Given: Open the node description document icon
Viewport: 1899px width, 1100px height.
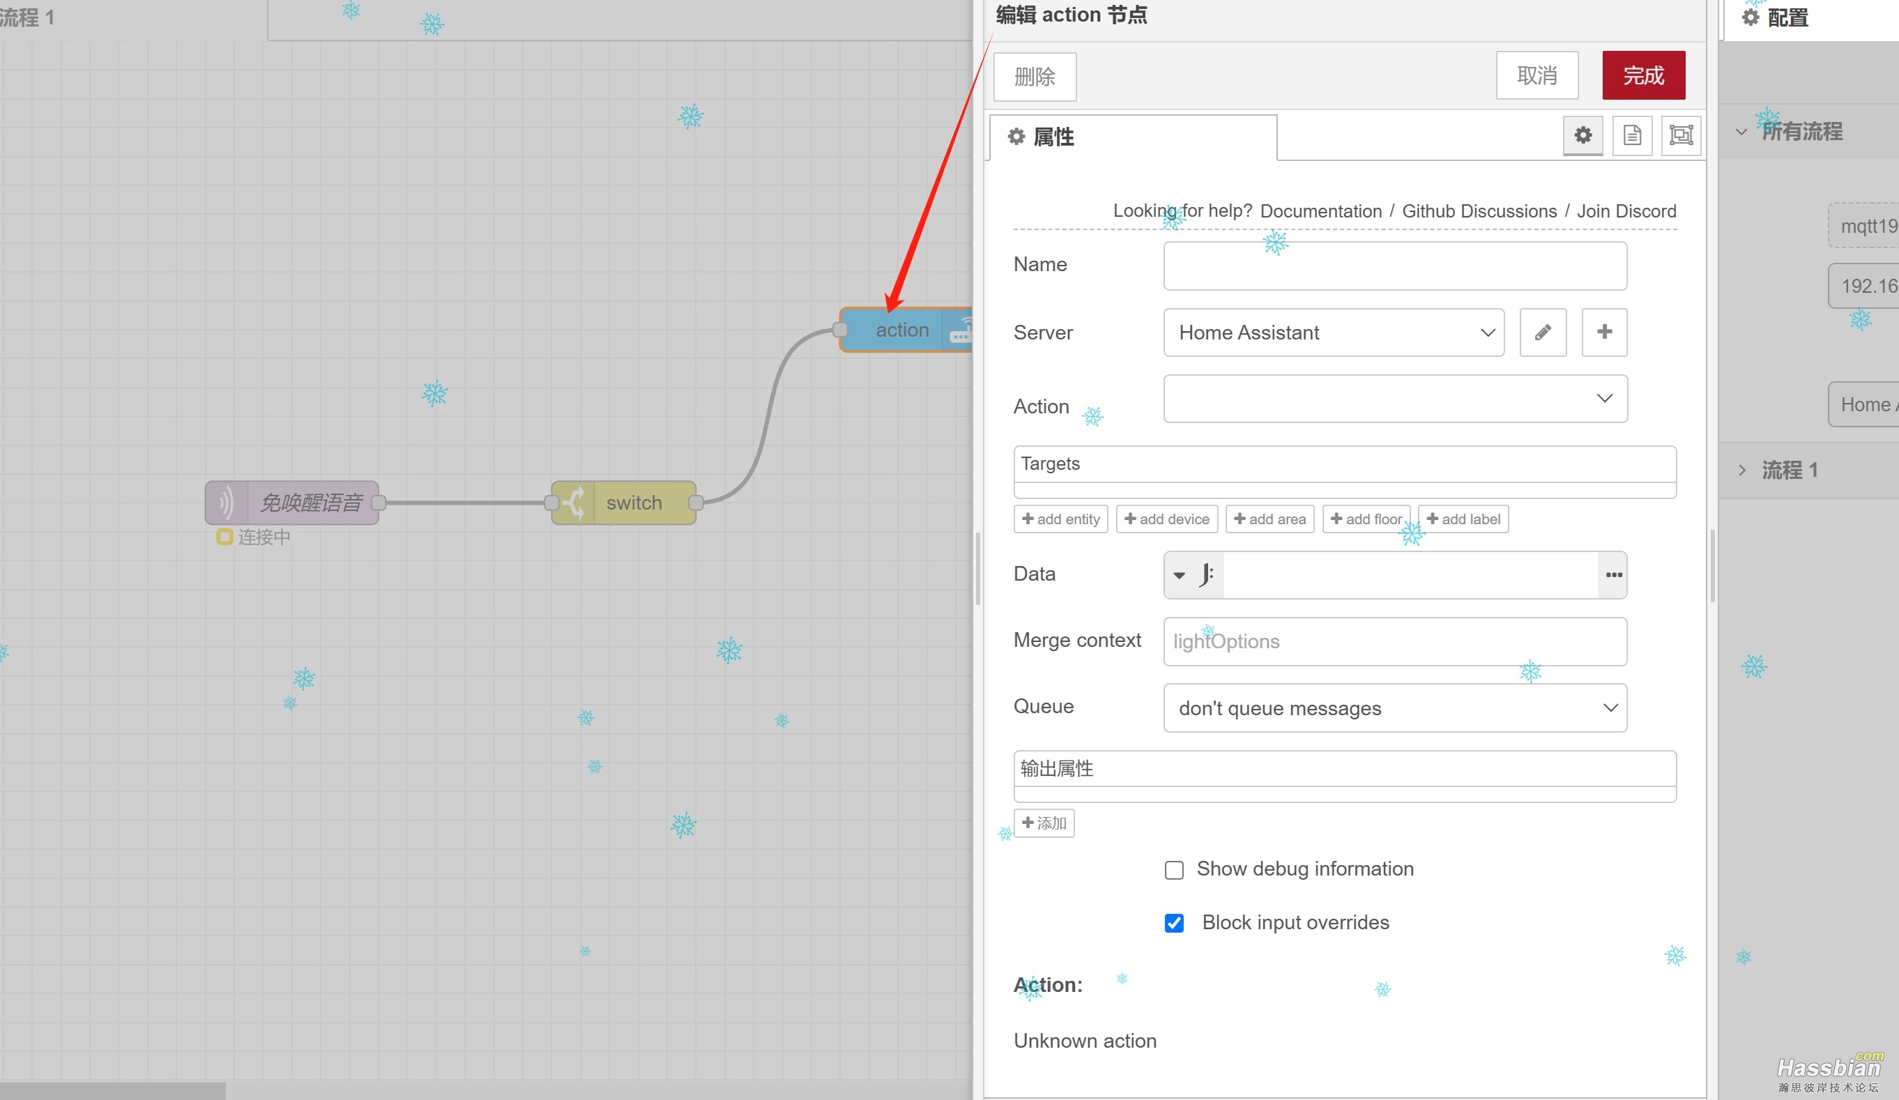Looking at the screenshot, I should [1631, 136].
